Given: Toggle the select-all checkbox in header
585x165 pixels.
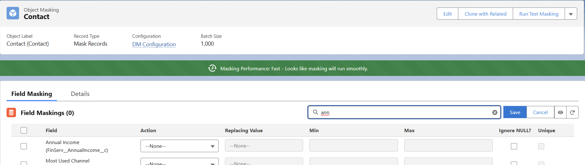Looking at the screenshot, I should (24, 130).
